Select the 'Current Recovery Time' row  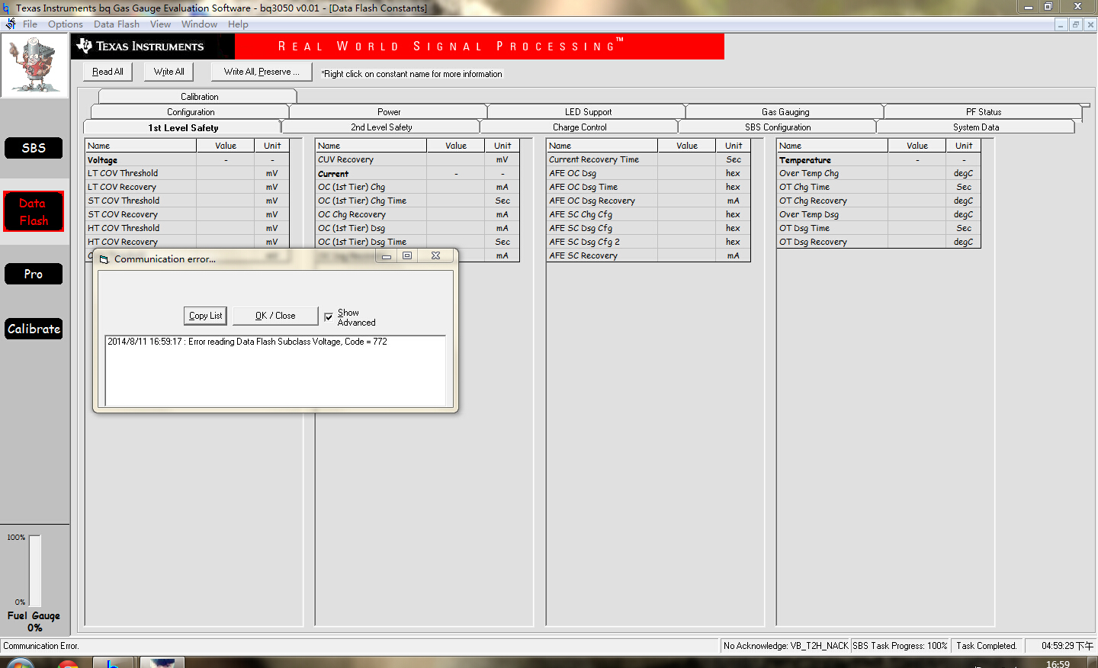648,159
